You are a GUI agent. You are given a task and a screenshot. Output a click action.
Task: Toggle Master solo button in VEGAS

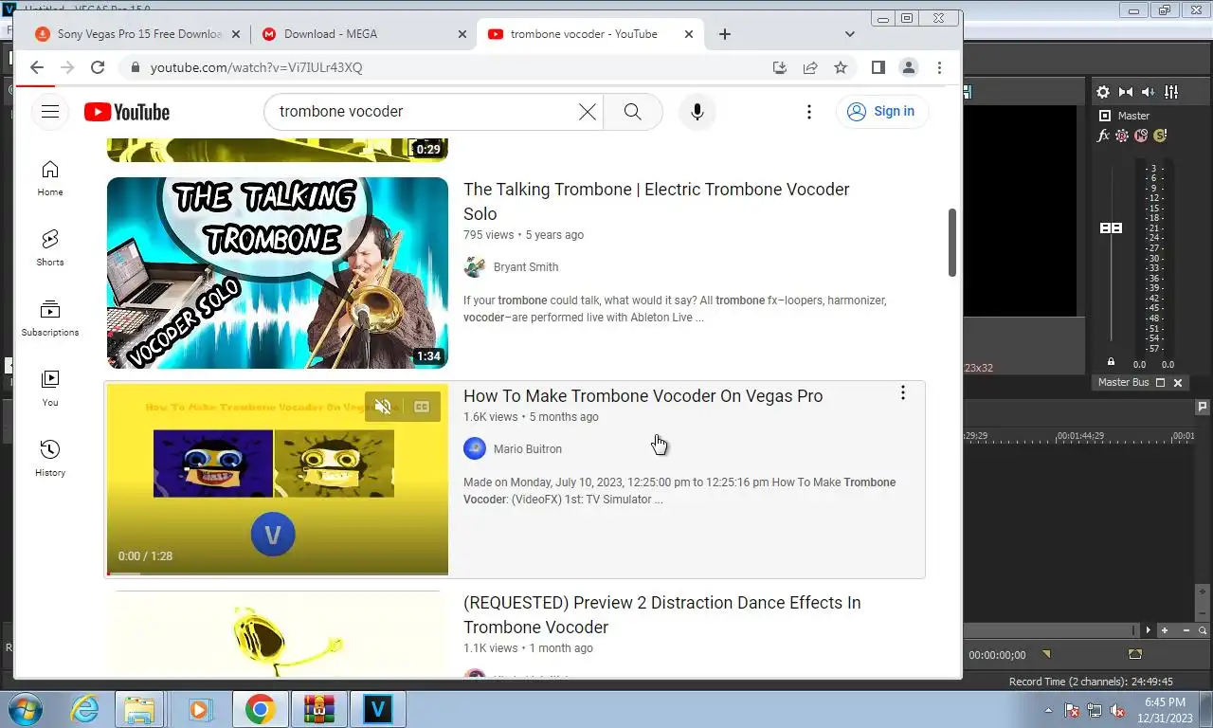(x=1159, y=136)
